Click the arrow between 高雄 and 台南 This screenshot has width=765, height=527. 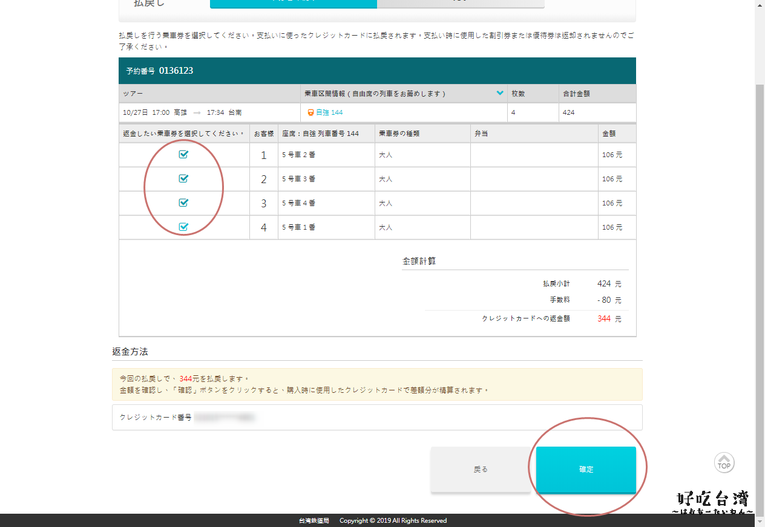197,112
